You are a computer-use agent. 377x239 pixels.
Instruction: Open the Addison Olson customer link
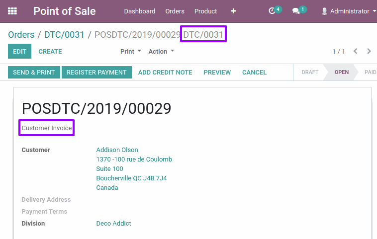pyautogui.click(x=117, y=150)
